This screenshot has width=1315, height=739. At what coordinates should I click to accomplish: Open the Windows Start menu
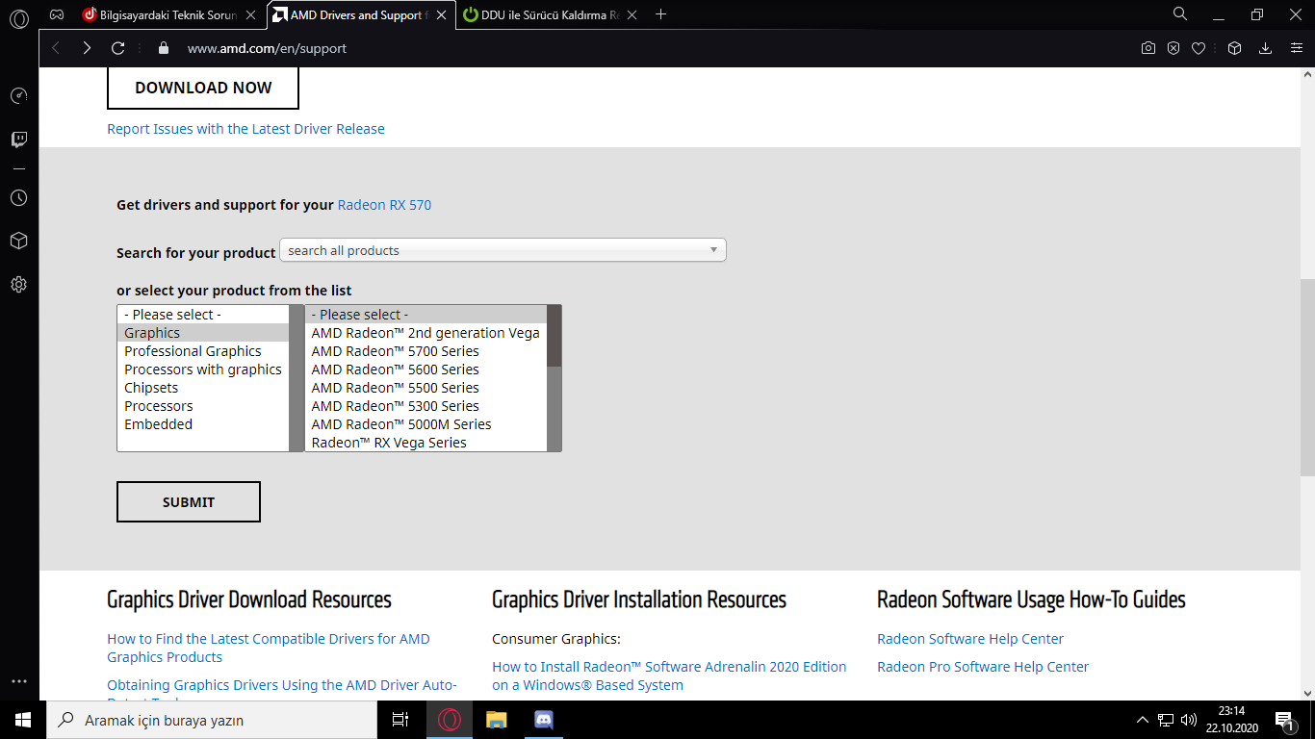coord(23,720)
